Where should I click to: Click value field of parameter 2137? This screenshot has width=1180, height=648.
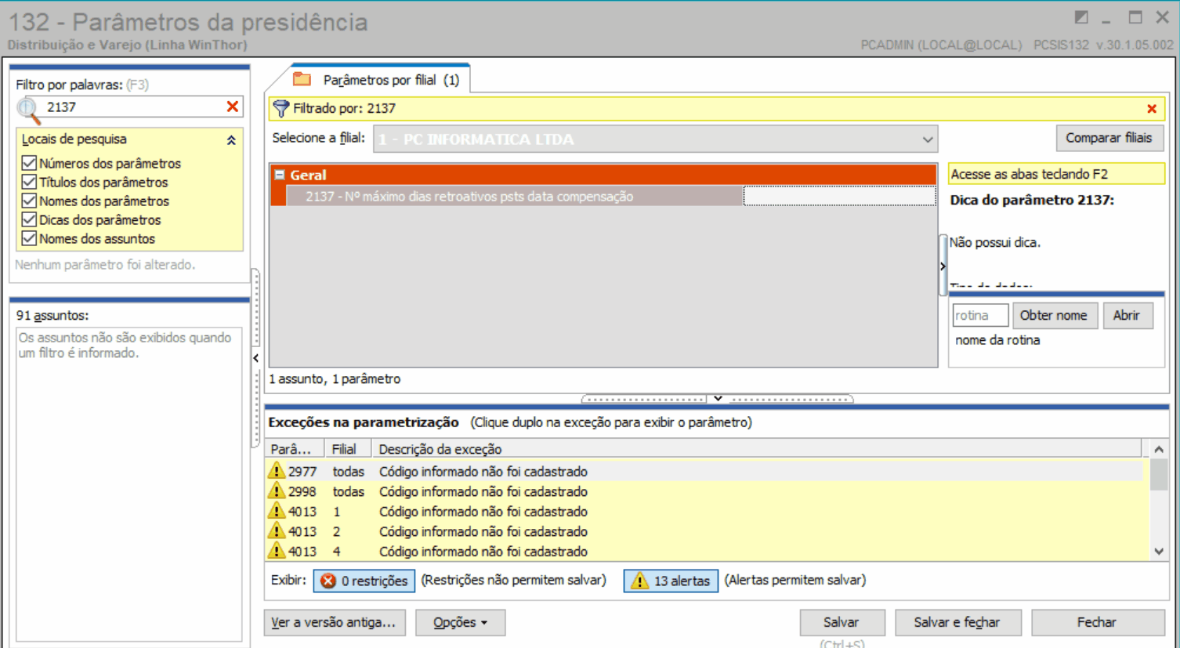[839, 197]
